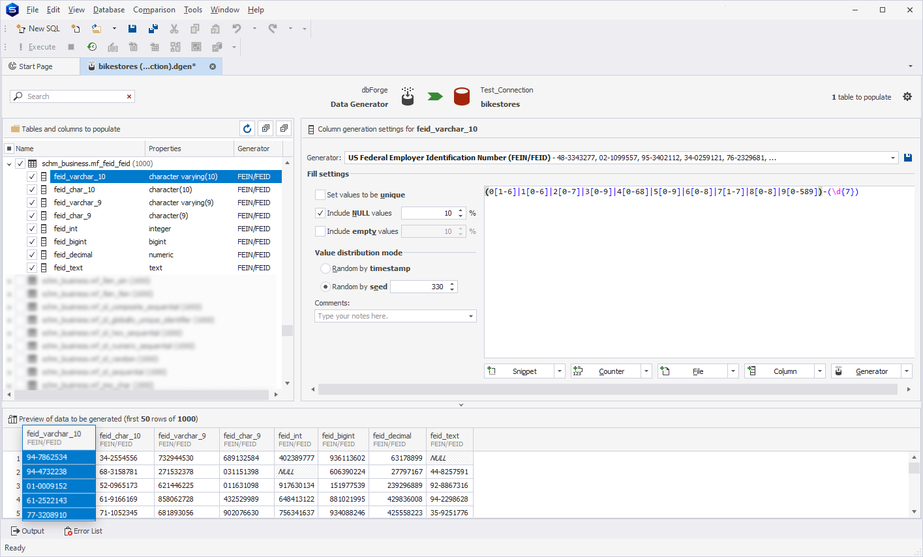
Task: Click the Redo arrow icon
Action: 273,29
